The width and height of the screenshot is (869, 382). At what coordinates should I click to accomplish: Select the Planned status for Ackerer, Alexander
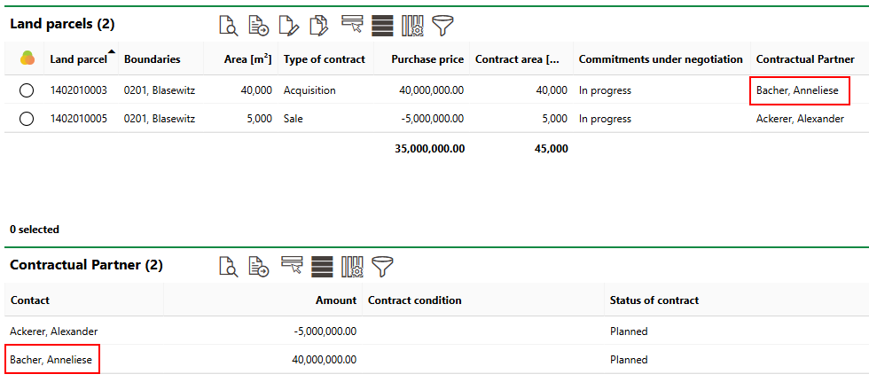coord(629,331)
